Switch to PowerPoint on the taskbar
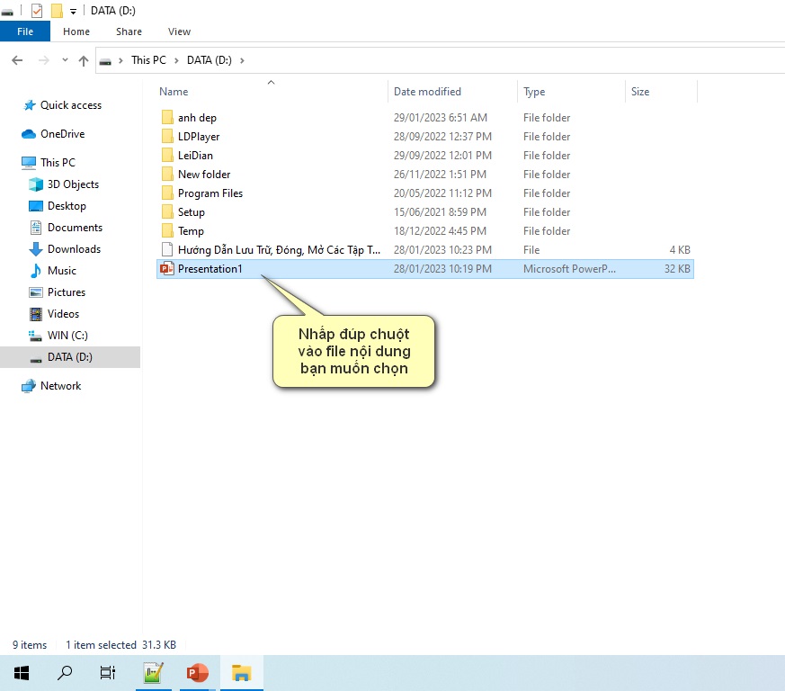 pos(198,673)
